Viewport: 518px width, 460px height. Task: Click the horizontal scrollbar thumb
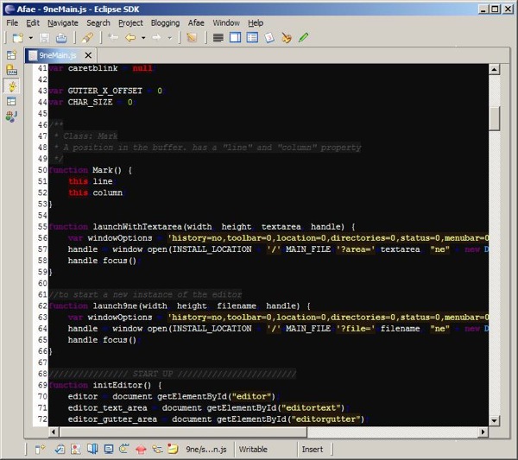tap(183, 432)
